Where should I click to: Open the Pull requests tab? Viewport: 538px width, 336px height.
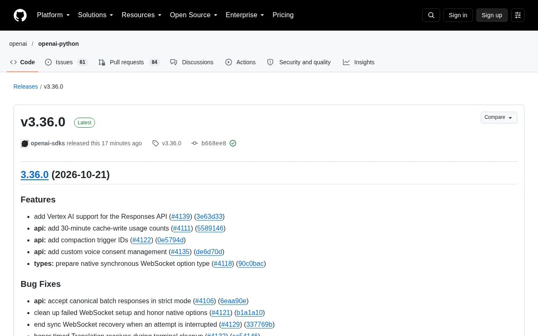pos(129,62)
